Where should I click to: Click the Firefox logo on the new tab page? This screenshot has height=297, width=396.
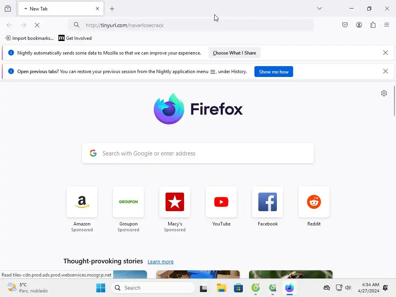[198, 109]
